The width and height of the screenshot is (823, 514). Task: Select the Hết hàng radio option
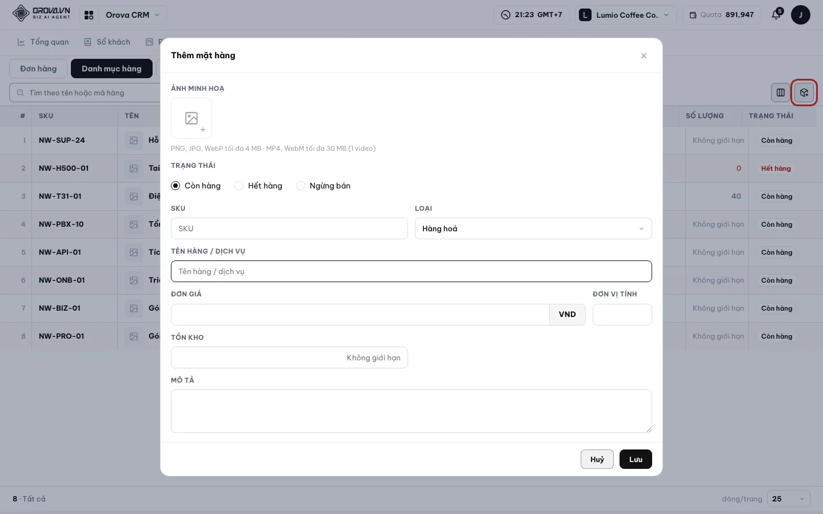[258, 186]
